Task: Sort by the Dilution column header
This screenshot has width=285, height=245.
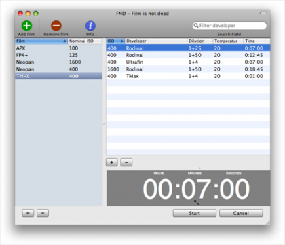Action: [x=200, y=41]
